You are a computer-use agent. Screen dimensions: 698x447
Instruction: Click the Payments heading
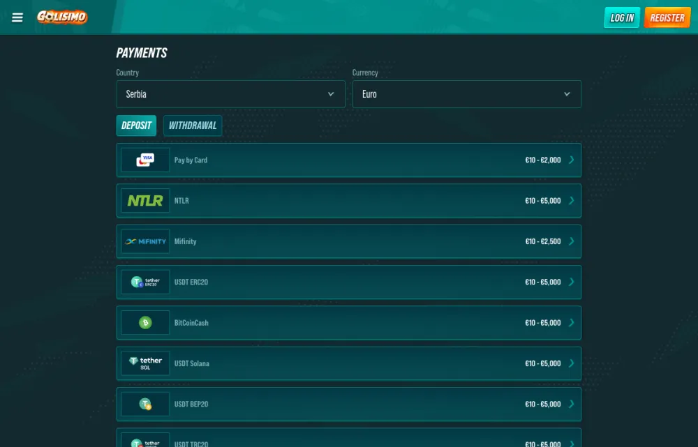point(142,53)
